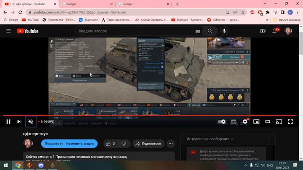Go to YouTube home via logo
This screenshot has width=303, height=170.
pyautogui.click(x=27, y=31)
